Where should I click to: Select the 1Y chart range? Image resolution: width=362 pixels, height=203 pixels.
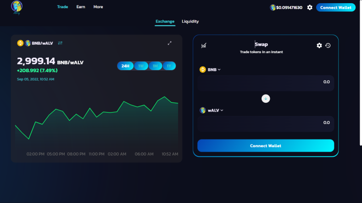[x=169, y=66]
